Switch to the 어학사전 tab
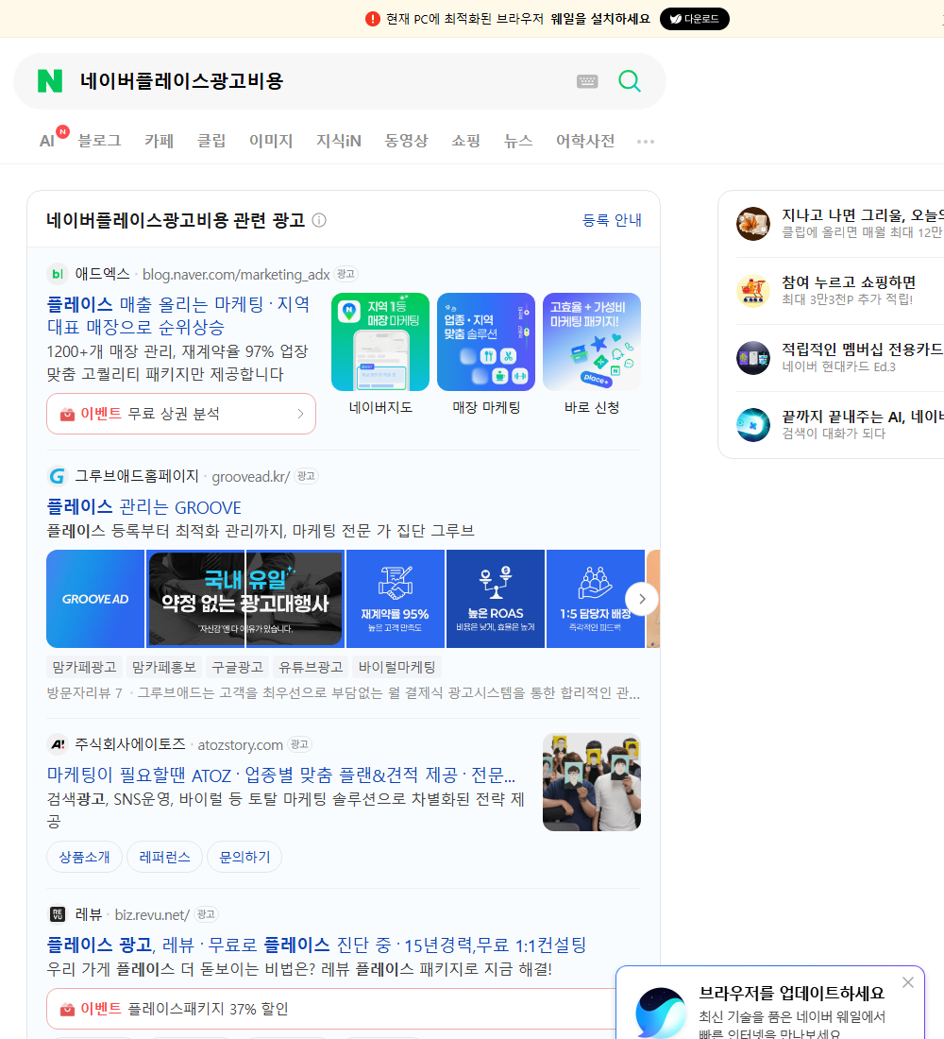The height and width of the screenshot is (1039, 944). pos(585,141)
